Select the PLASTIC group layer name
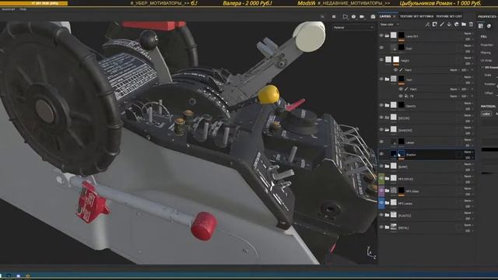498x280 pixels. tap(405, 216)
